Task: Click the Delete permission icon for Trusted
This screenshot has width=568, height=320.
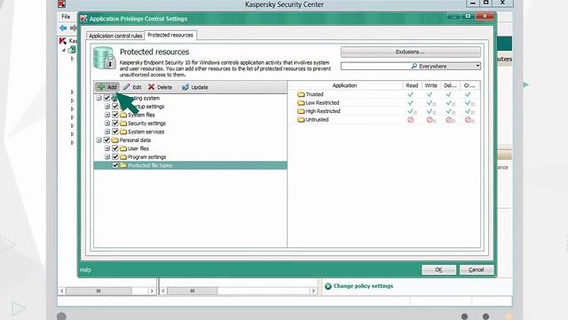Action: (448, 94)
